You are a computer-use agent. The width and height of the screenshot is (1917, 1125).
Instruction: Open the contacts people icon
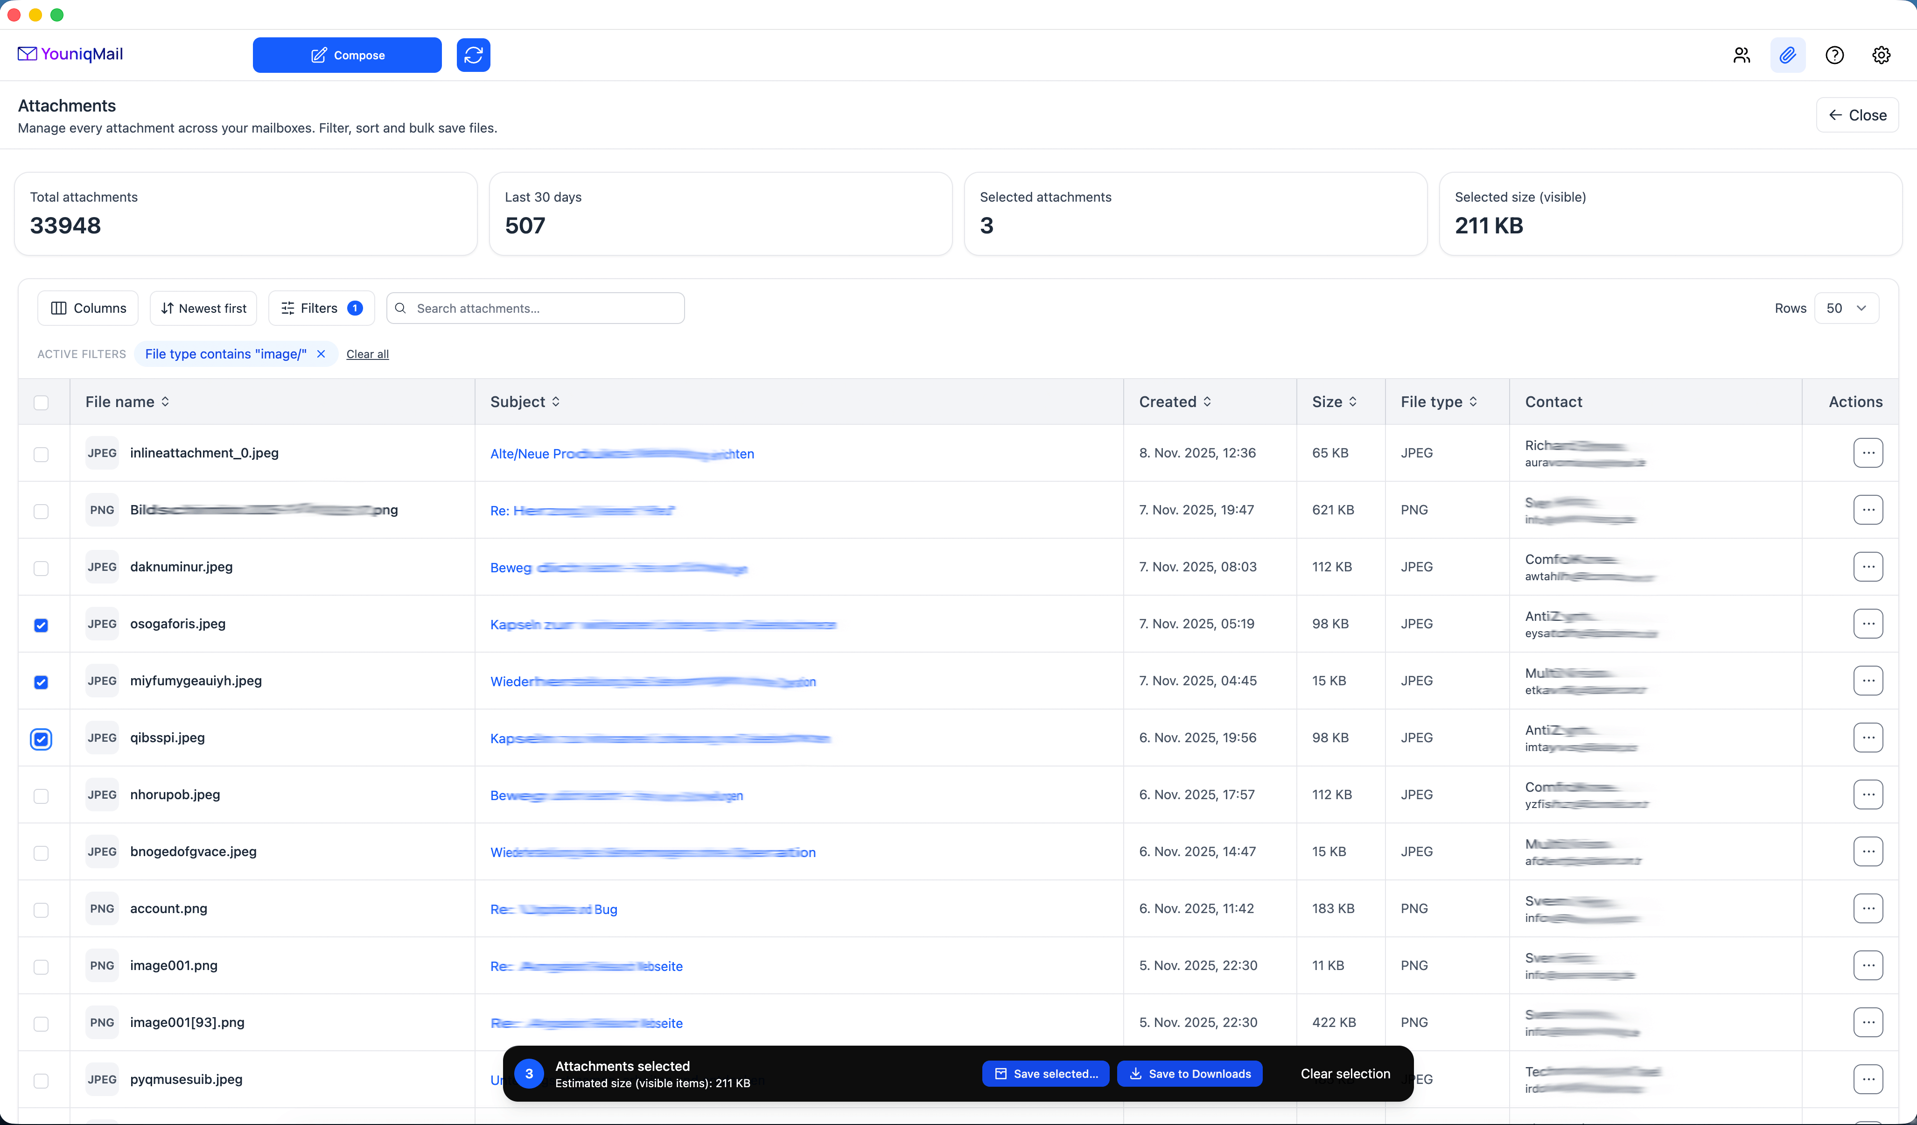tap(1741, 55)
